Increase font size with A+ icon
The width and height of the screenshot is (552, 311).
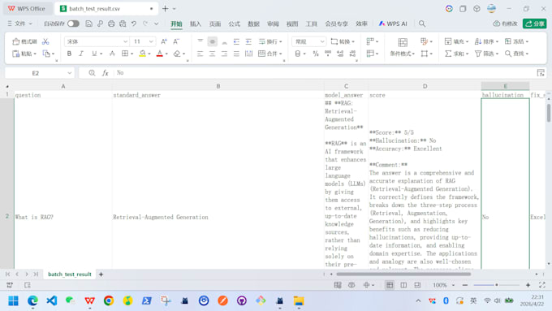(164, 41)
